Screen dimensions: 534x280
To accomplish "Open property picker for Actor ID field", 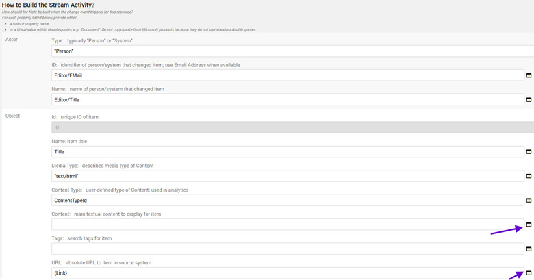I will pos(529,75).
